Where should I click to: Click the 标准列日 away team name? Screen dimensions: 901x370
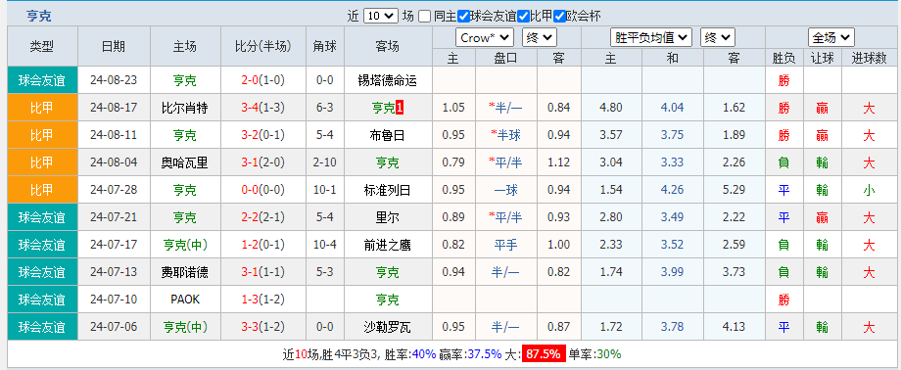coord(388,190)
